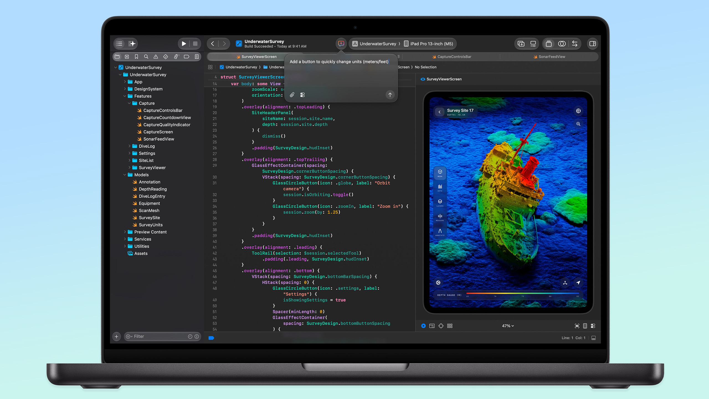Collapse the Capture folder
The width and height of the screenshot is (709, 399).
click(x=129, y=103)
